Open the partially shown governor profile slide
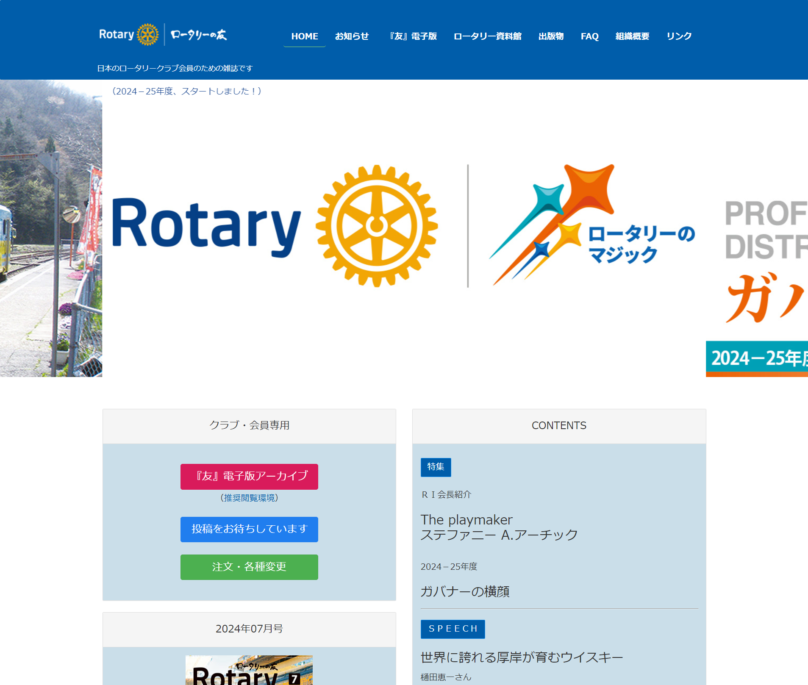Viewport: 808px width, 685px height. [757, 228]
